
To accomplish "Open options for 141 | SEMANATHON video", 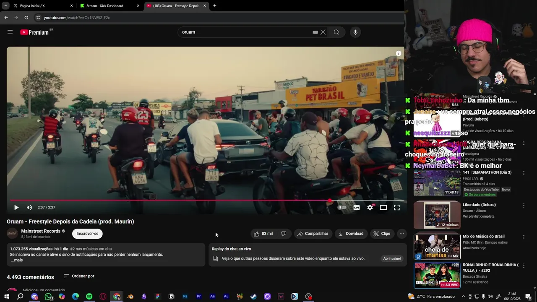I will [x=524, y=173].
